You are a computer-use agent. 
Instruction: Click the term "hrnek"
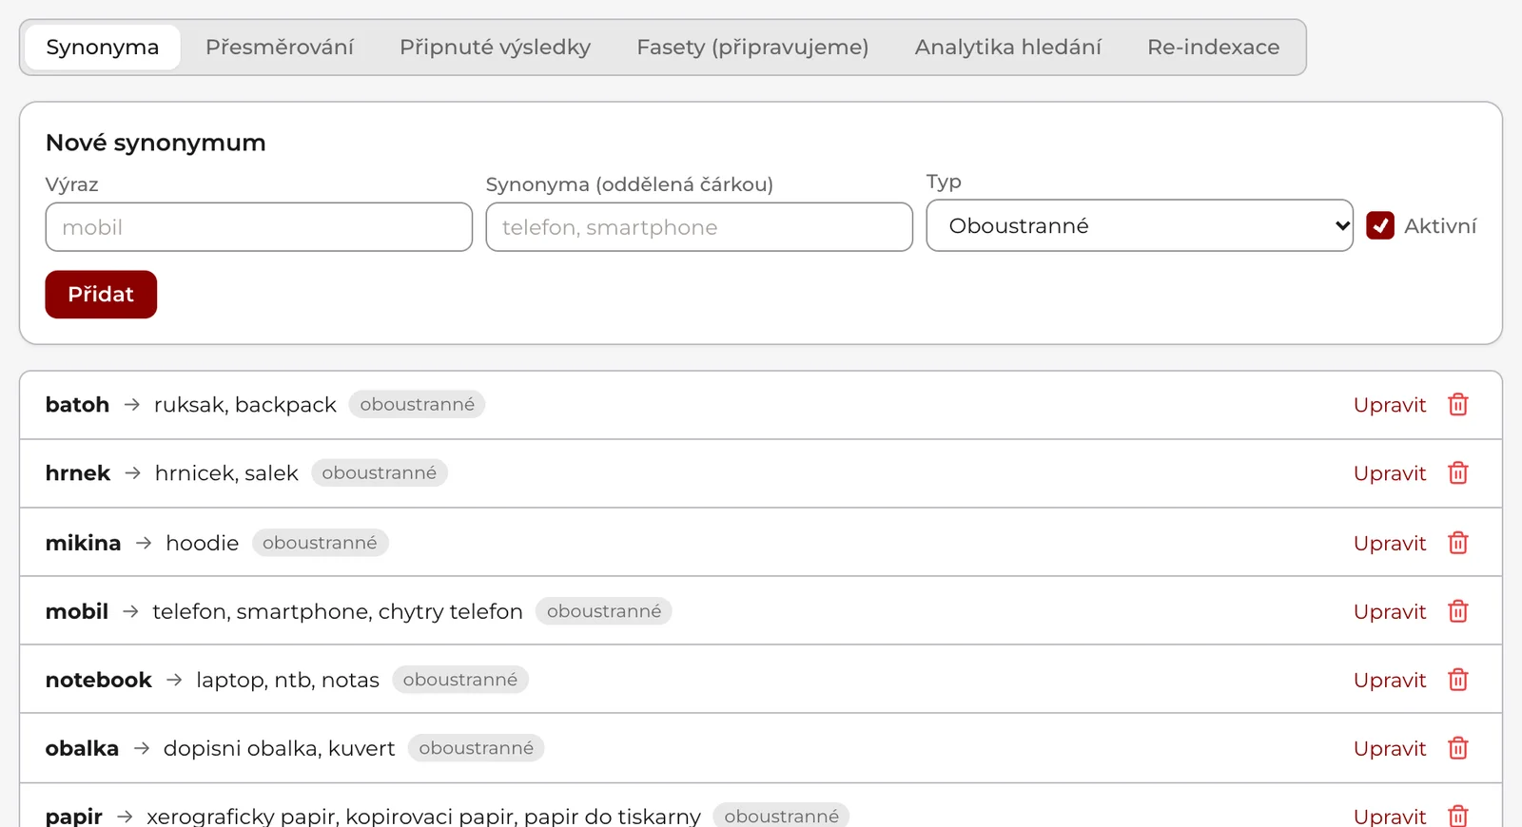click(x=78, y=473)
